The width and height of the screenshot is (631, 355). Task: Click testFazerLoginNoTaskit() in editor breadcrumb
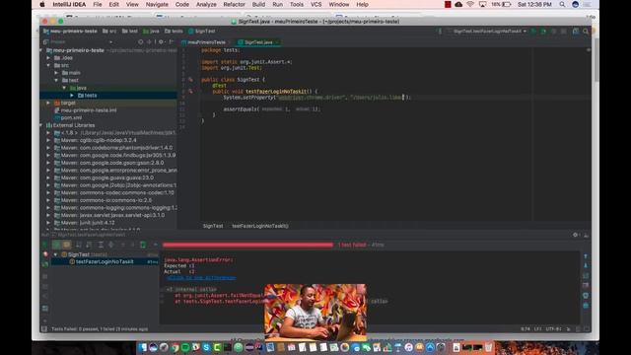pos(260,226)
